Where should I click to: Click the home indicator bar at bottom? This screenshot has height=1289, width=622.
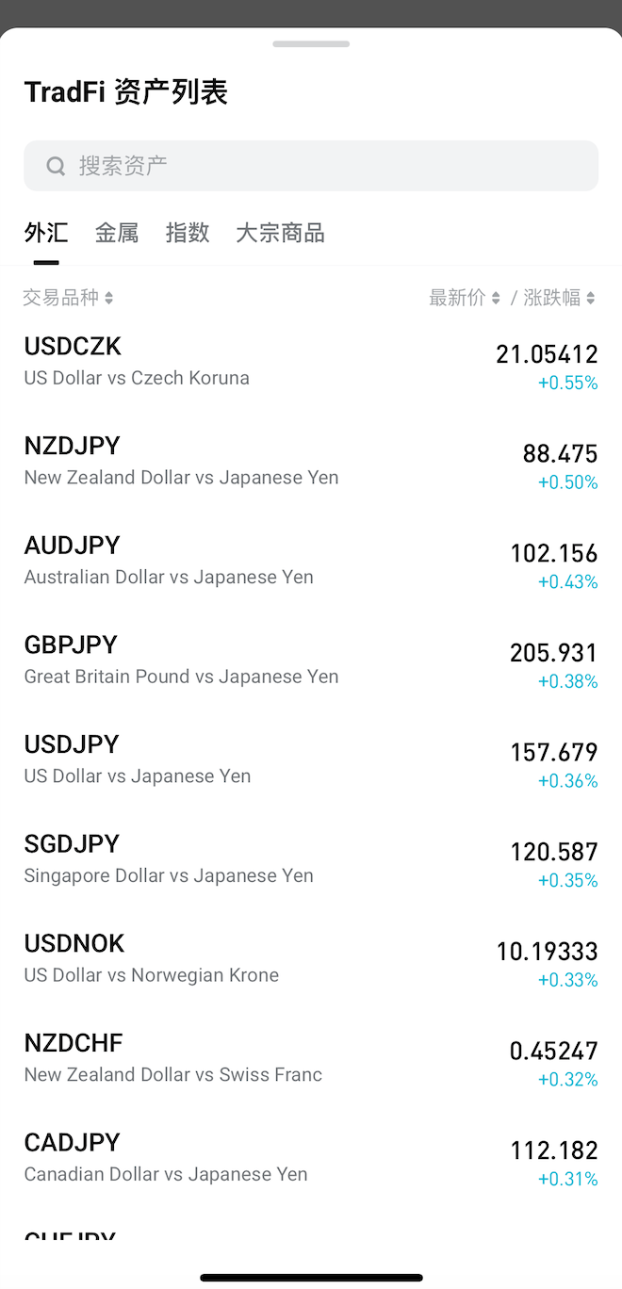point(311,1275)
